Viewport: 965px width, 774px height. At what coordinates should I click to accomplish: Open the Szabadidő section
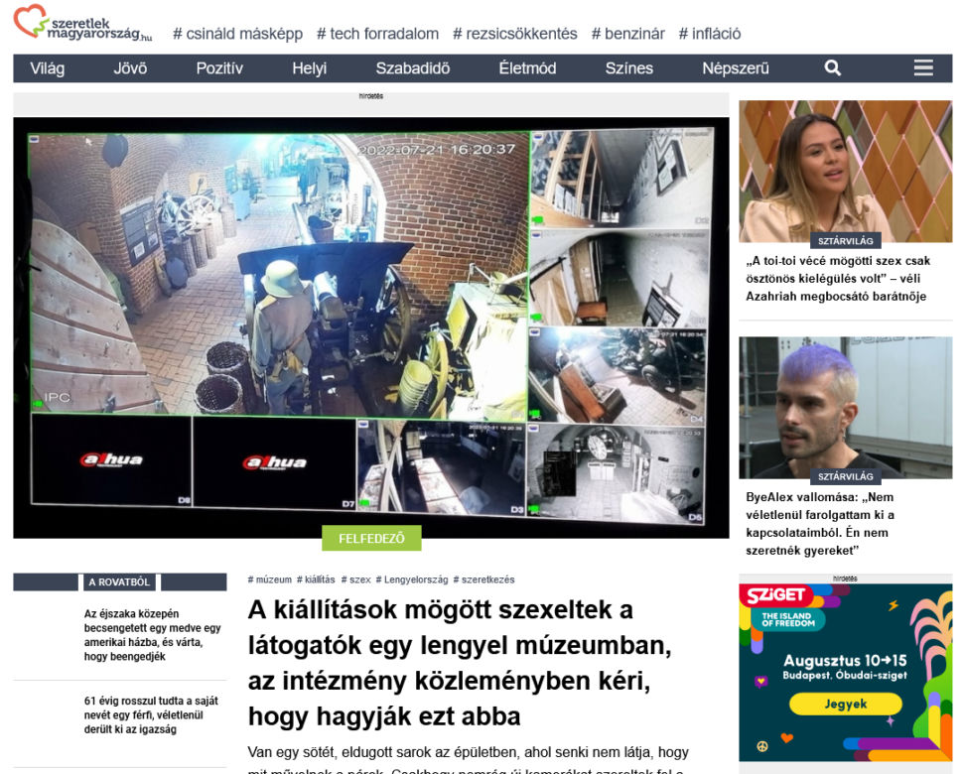click(x=413, y=68)
